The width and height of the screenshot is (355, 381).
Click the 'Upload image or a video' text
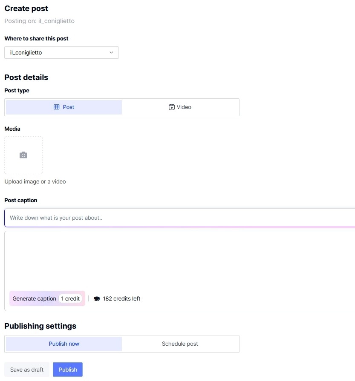pos(35,182)
